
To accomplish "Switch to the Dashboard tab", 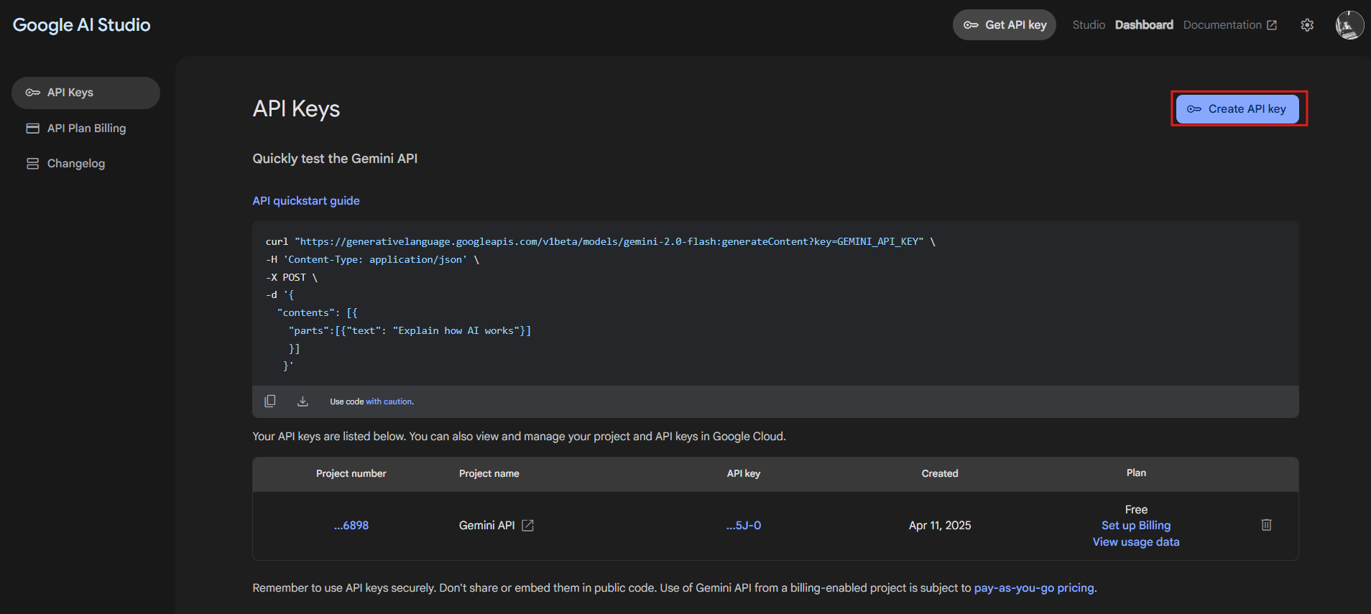I will click(1144, 24).
